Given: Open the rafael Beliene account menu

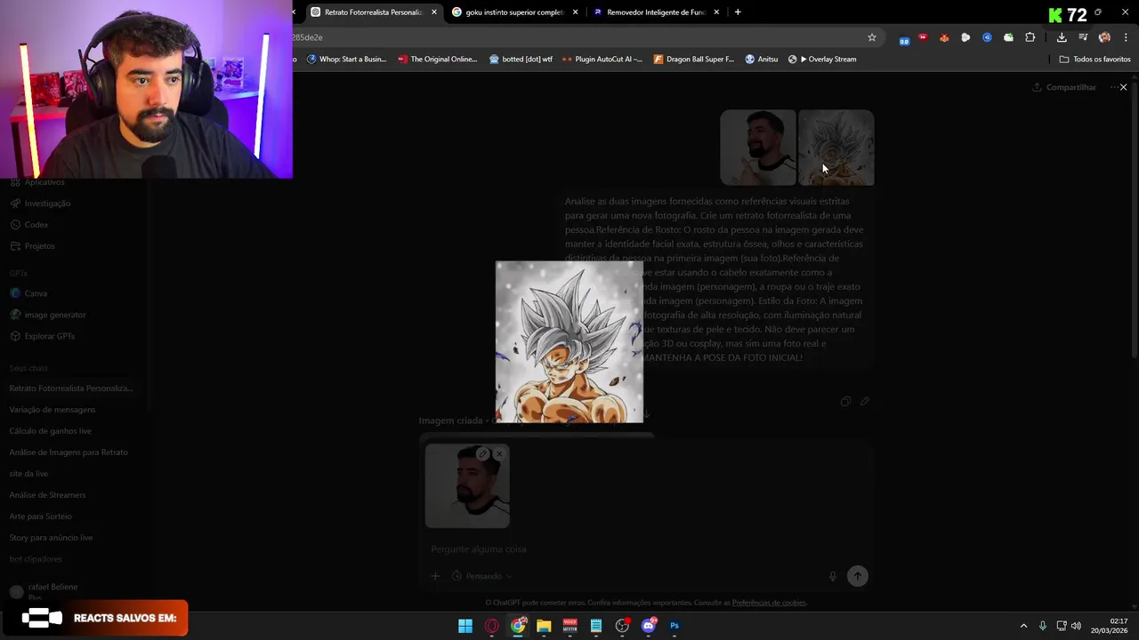Looking at the screenshot, I should pos(53,591).
